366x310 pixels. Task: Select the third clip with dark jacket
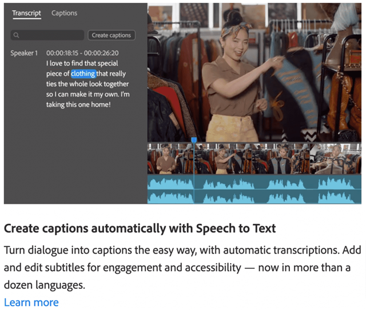click(280, 158)
